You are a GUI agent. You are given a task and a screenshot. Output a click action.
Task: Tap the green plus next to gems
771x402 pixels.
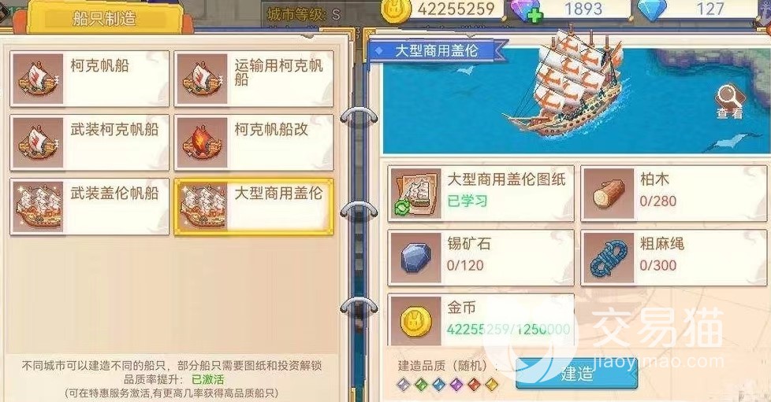coord(535,16)
